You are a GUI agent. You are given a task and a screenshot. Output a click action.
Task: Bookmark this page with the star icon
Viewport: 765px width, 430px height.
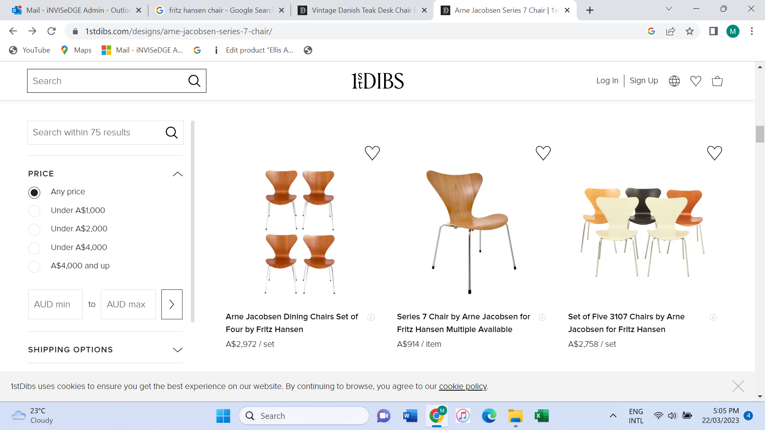tap(690, 31)
